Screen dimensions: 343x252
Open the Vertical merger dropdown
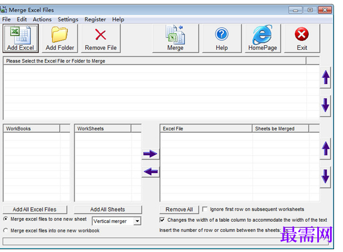137,221
